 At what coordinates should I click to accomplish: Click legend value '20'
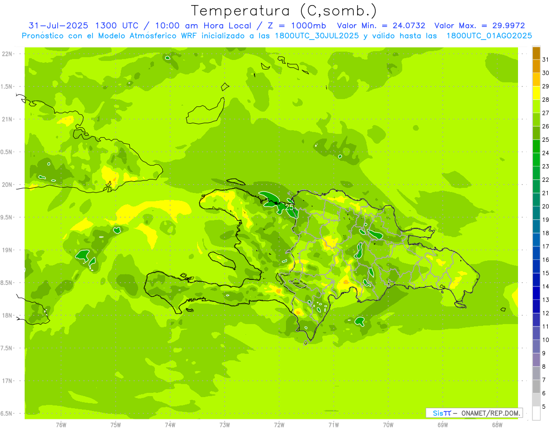click(x=546, y=206)
